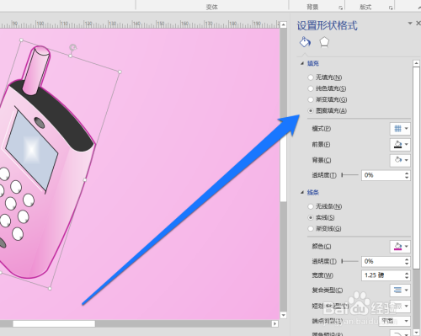Increase line transparency with up spinner
The height and width of the screenshot is (336, 421).
coord(407,259)
